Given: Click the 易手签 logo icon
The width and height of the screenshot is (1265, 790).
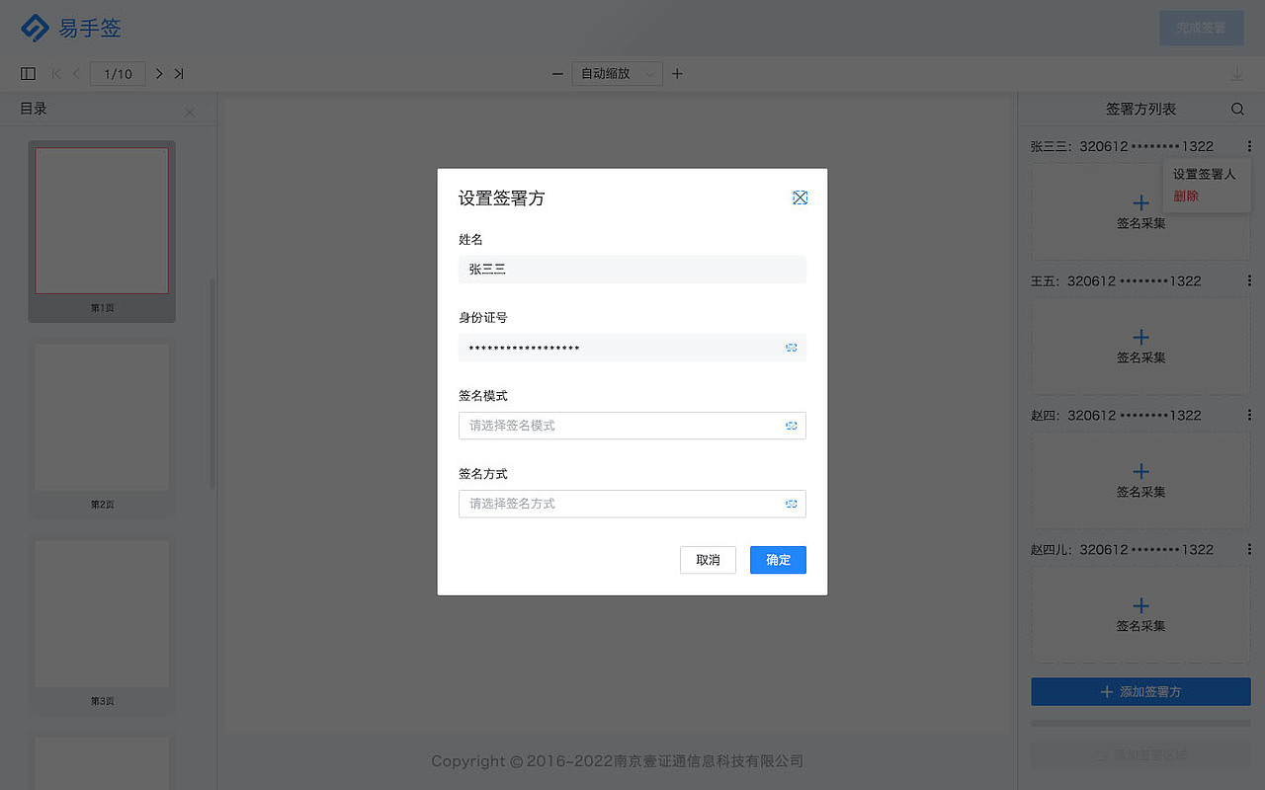Looking at the screenshot, I should click(x=34, y=28).
